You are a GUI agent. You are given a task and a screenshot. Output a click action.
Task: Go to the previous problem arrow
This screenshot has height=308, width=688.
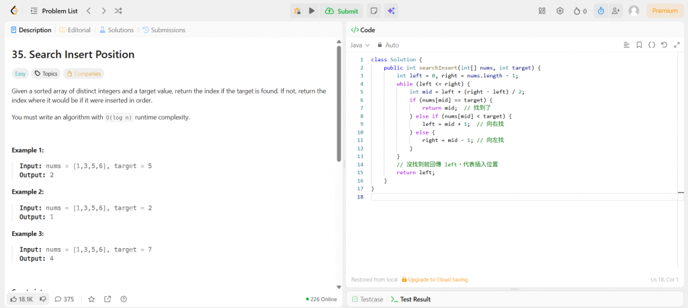point(89,11)
